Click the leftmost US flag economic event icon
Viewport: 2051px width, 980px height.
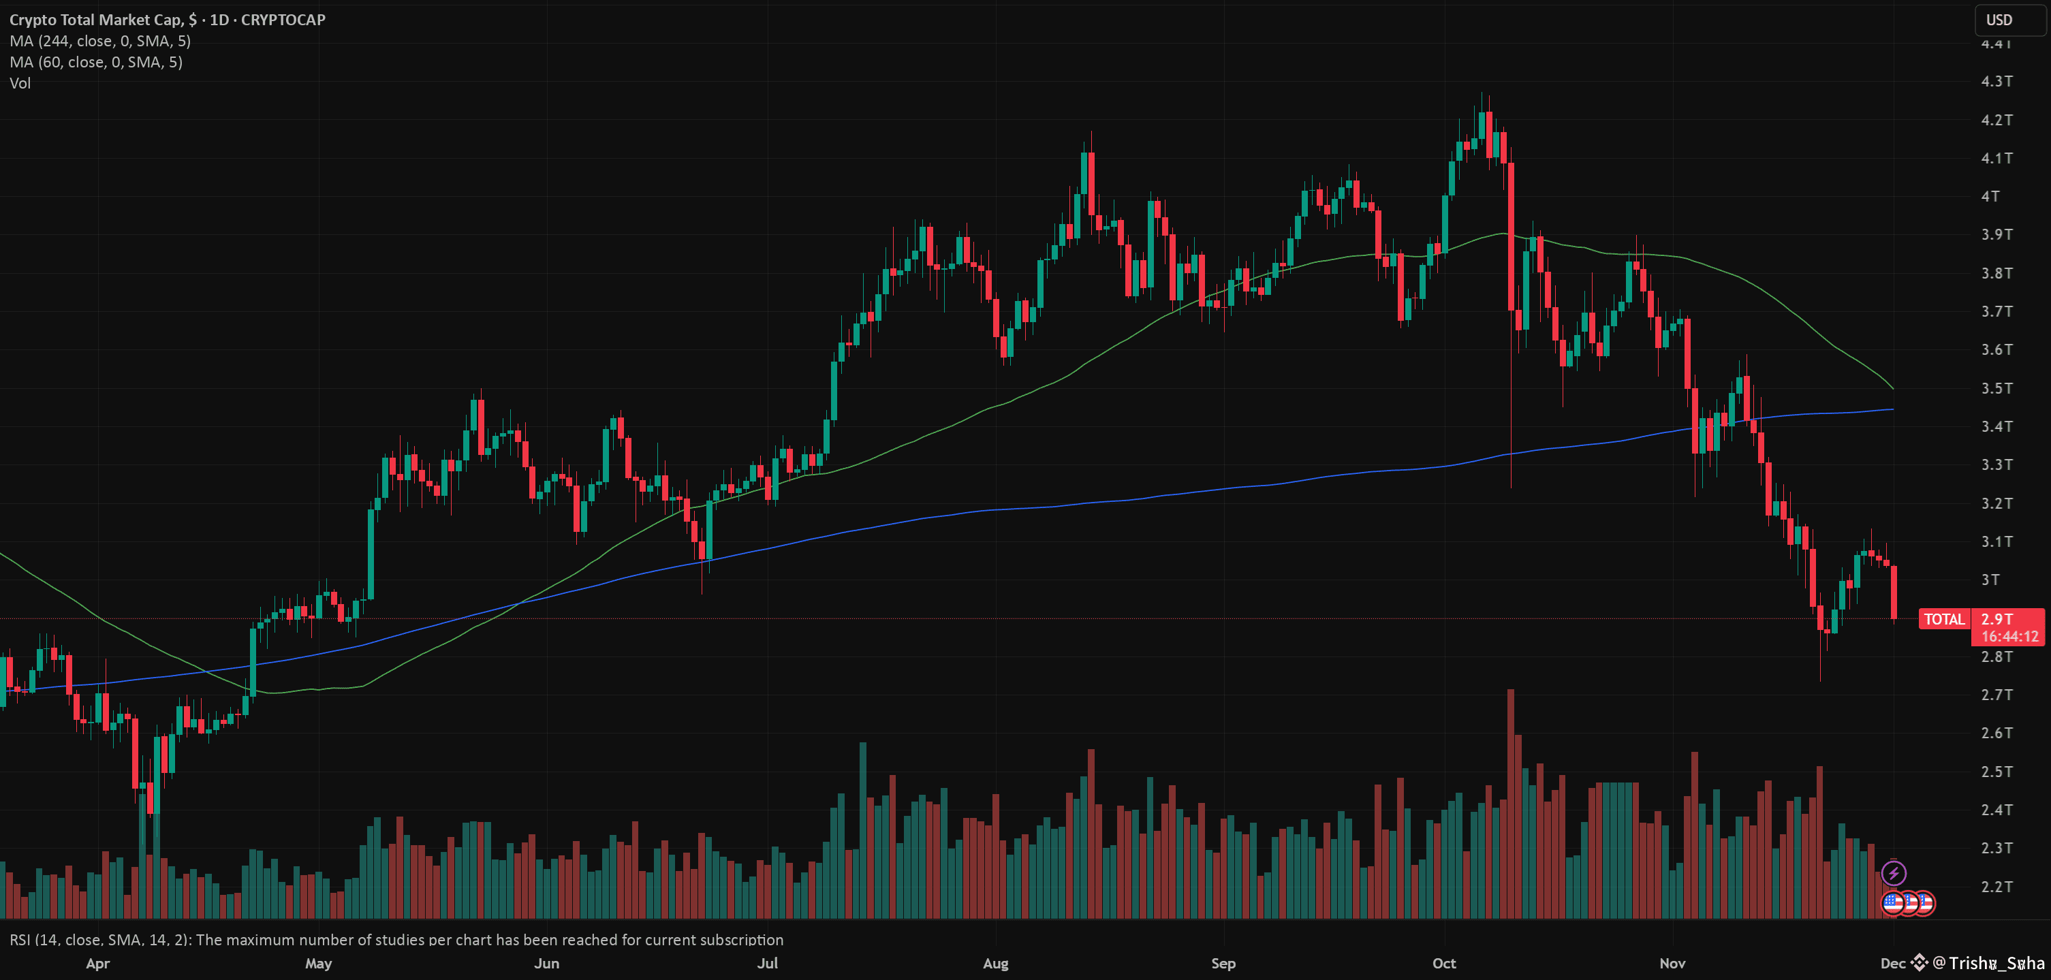[1892, 903]
